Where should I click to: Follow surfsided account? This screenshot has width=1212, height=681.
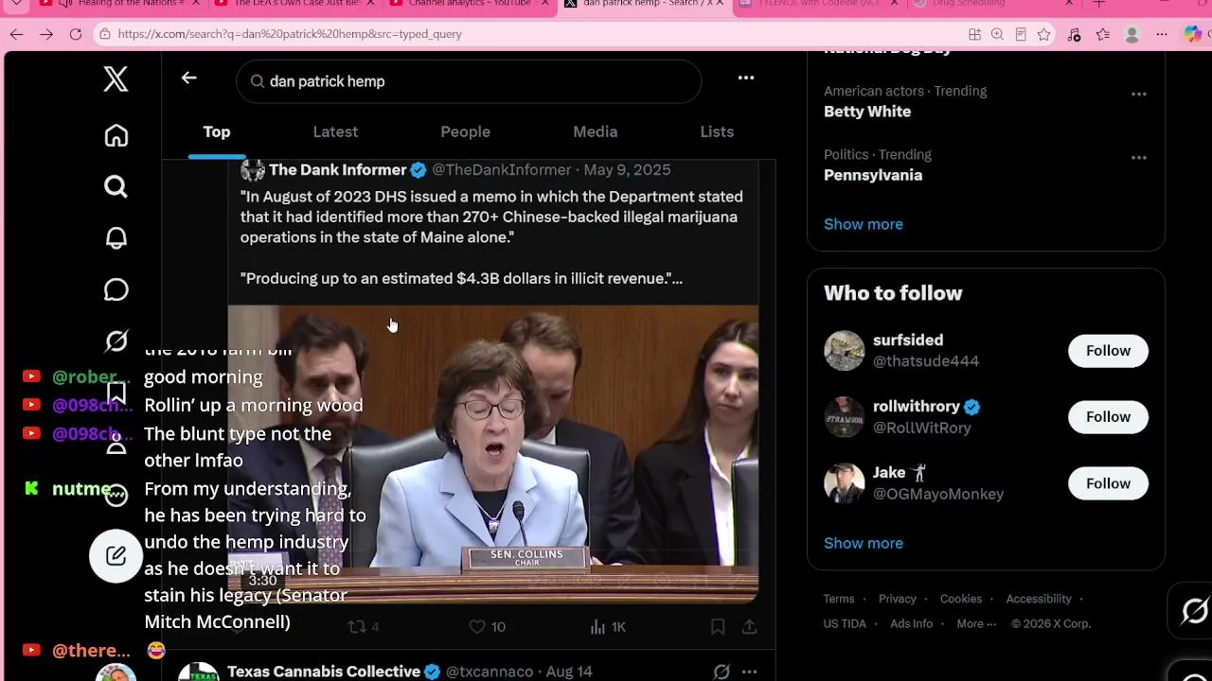click(1108, 351)
